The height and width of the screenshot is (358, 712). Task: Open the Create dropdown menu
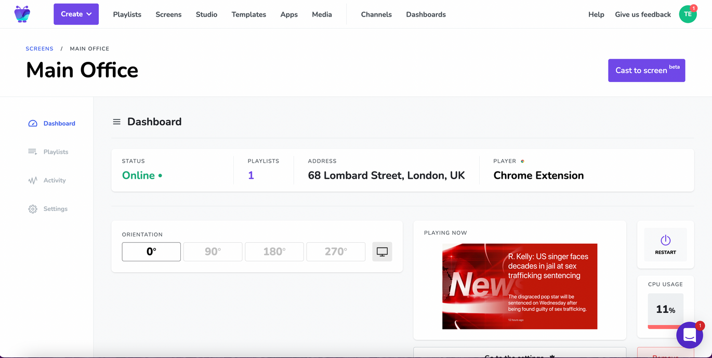coord(76,14)
